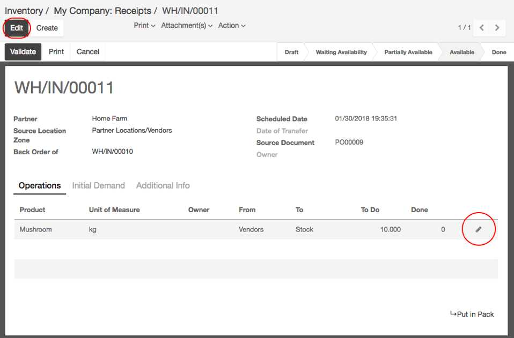Click the Stock destination cell
The height and width of the screenshot is (338, 514).
coord(305,229)
